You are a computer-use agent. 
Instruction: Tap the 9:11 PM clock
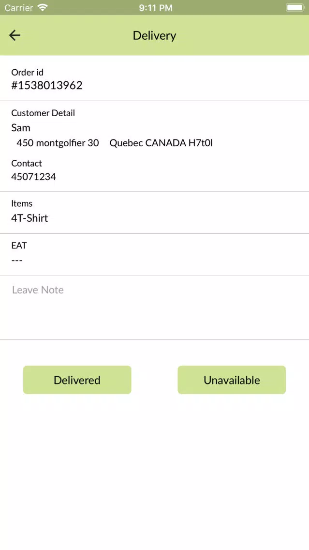[x=156, y=8]
